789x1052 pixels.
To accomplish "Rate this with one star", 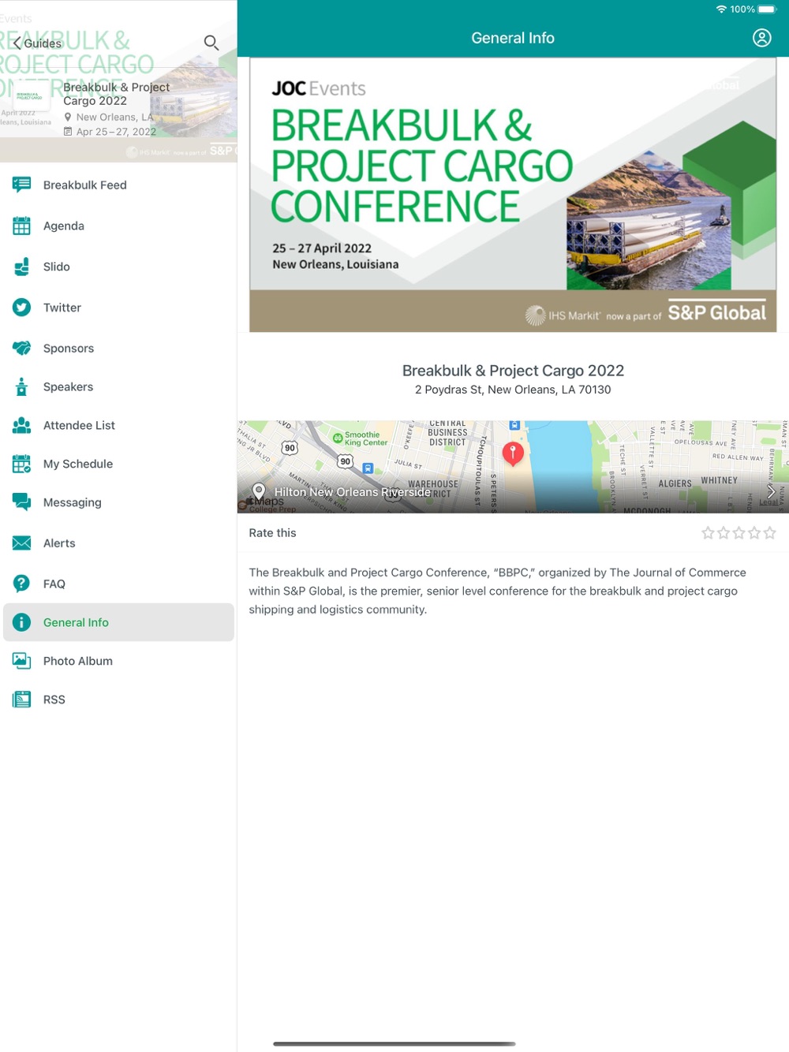I will point(708,533).
